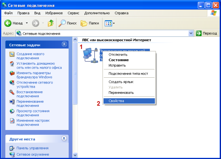Image resolution: width=221 pixels, height=159 pixels.
Task: Click the side pane scrollbar thumb
Action: point(75,73)
